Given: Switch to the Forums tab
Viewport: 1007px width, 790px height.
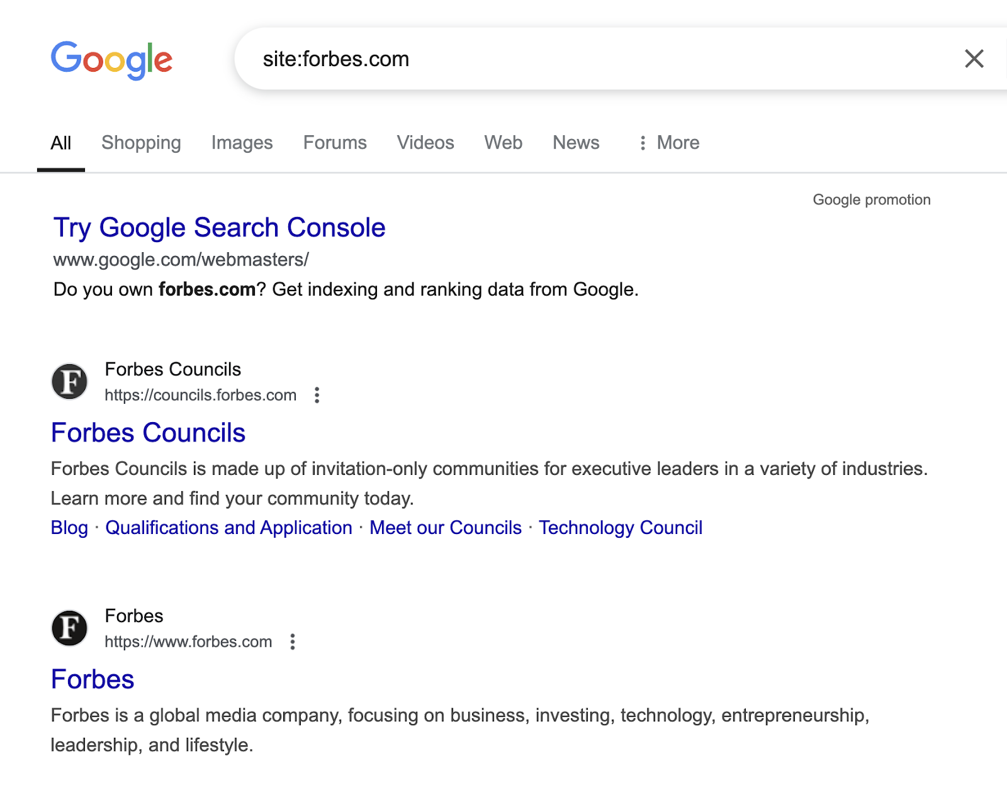Looking at the screenshot, I should (x=335, y=143).
